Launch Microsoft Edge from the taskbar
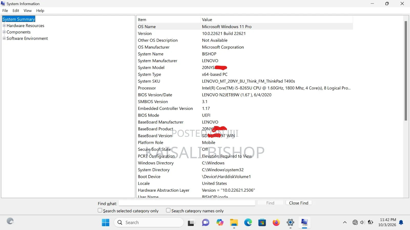This screenshot has height=230, width=410. point(248,223)
